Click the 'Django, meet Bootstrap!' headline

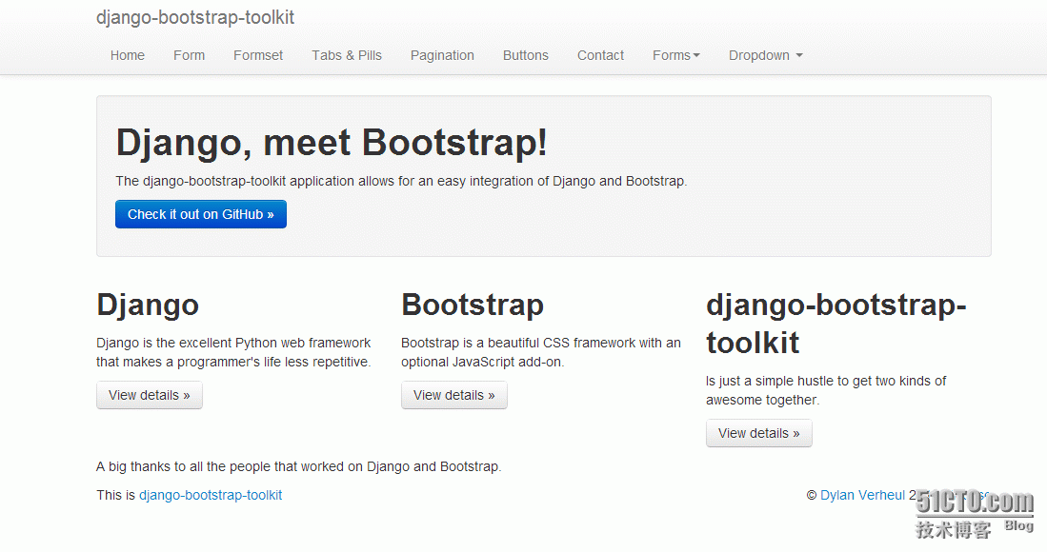pyautogui.click(x=332, y=143)
